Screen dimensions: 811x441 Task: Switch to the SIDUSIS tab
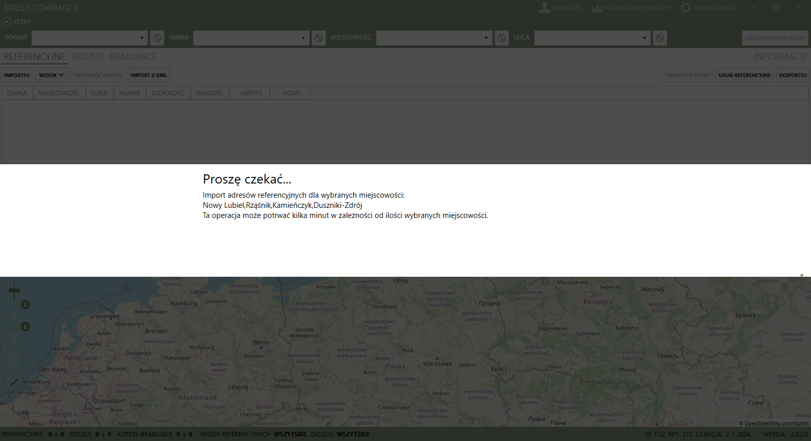coord(87,57)
